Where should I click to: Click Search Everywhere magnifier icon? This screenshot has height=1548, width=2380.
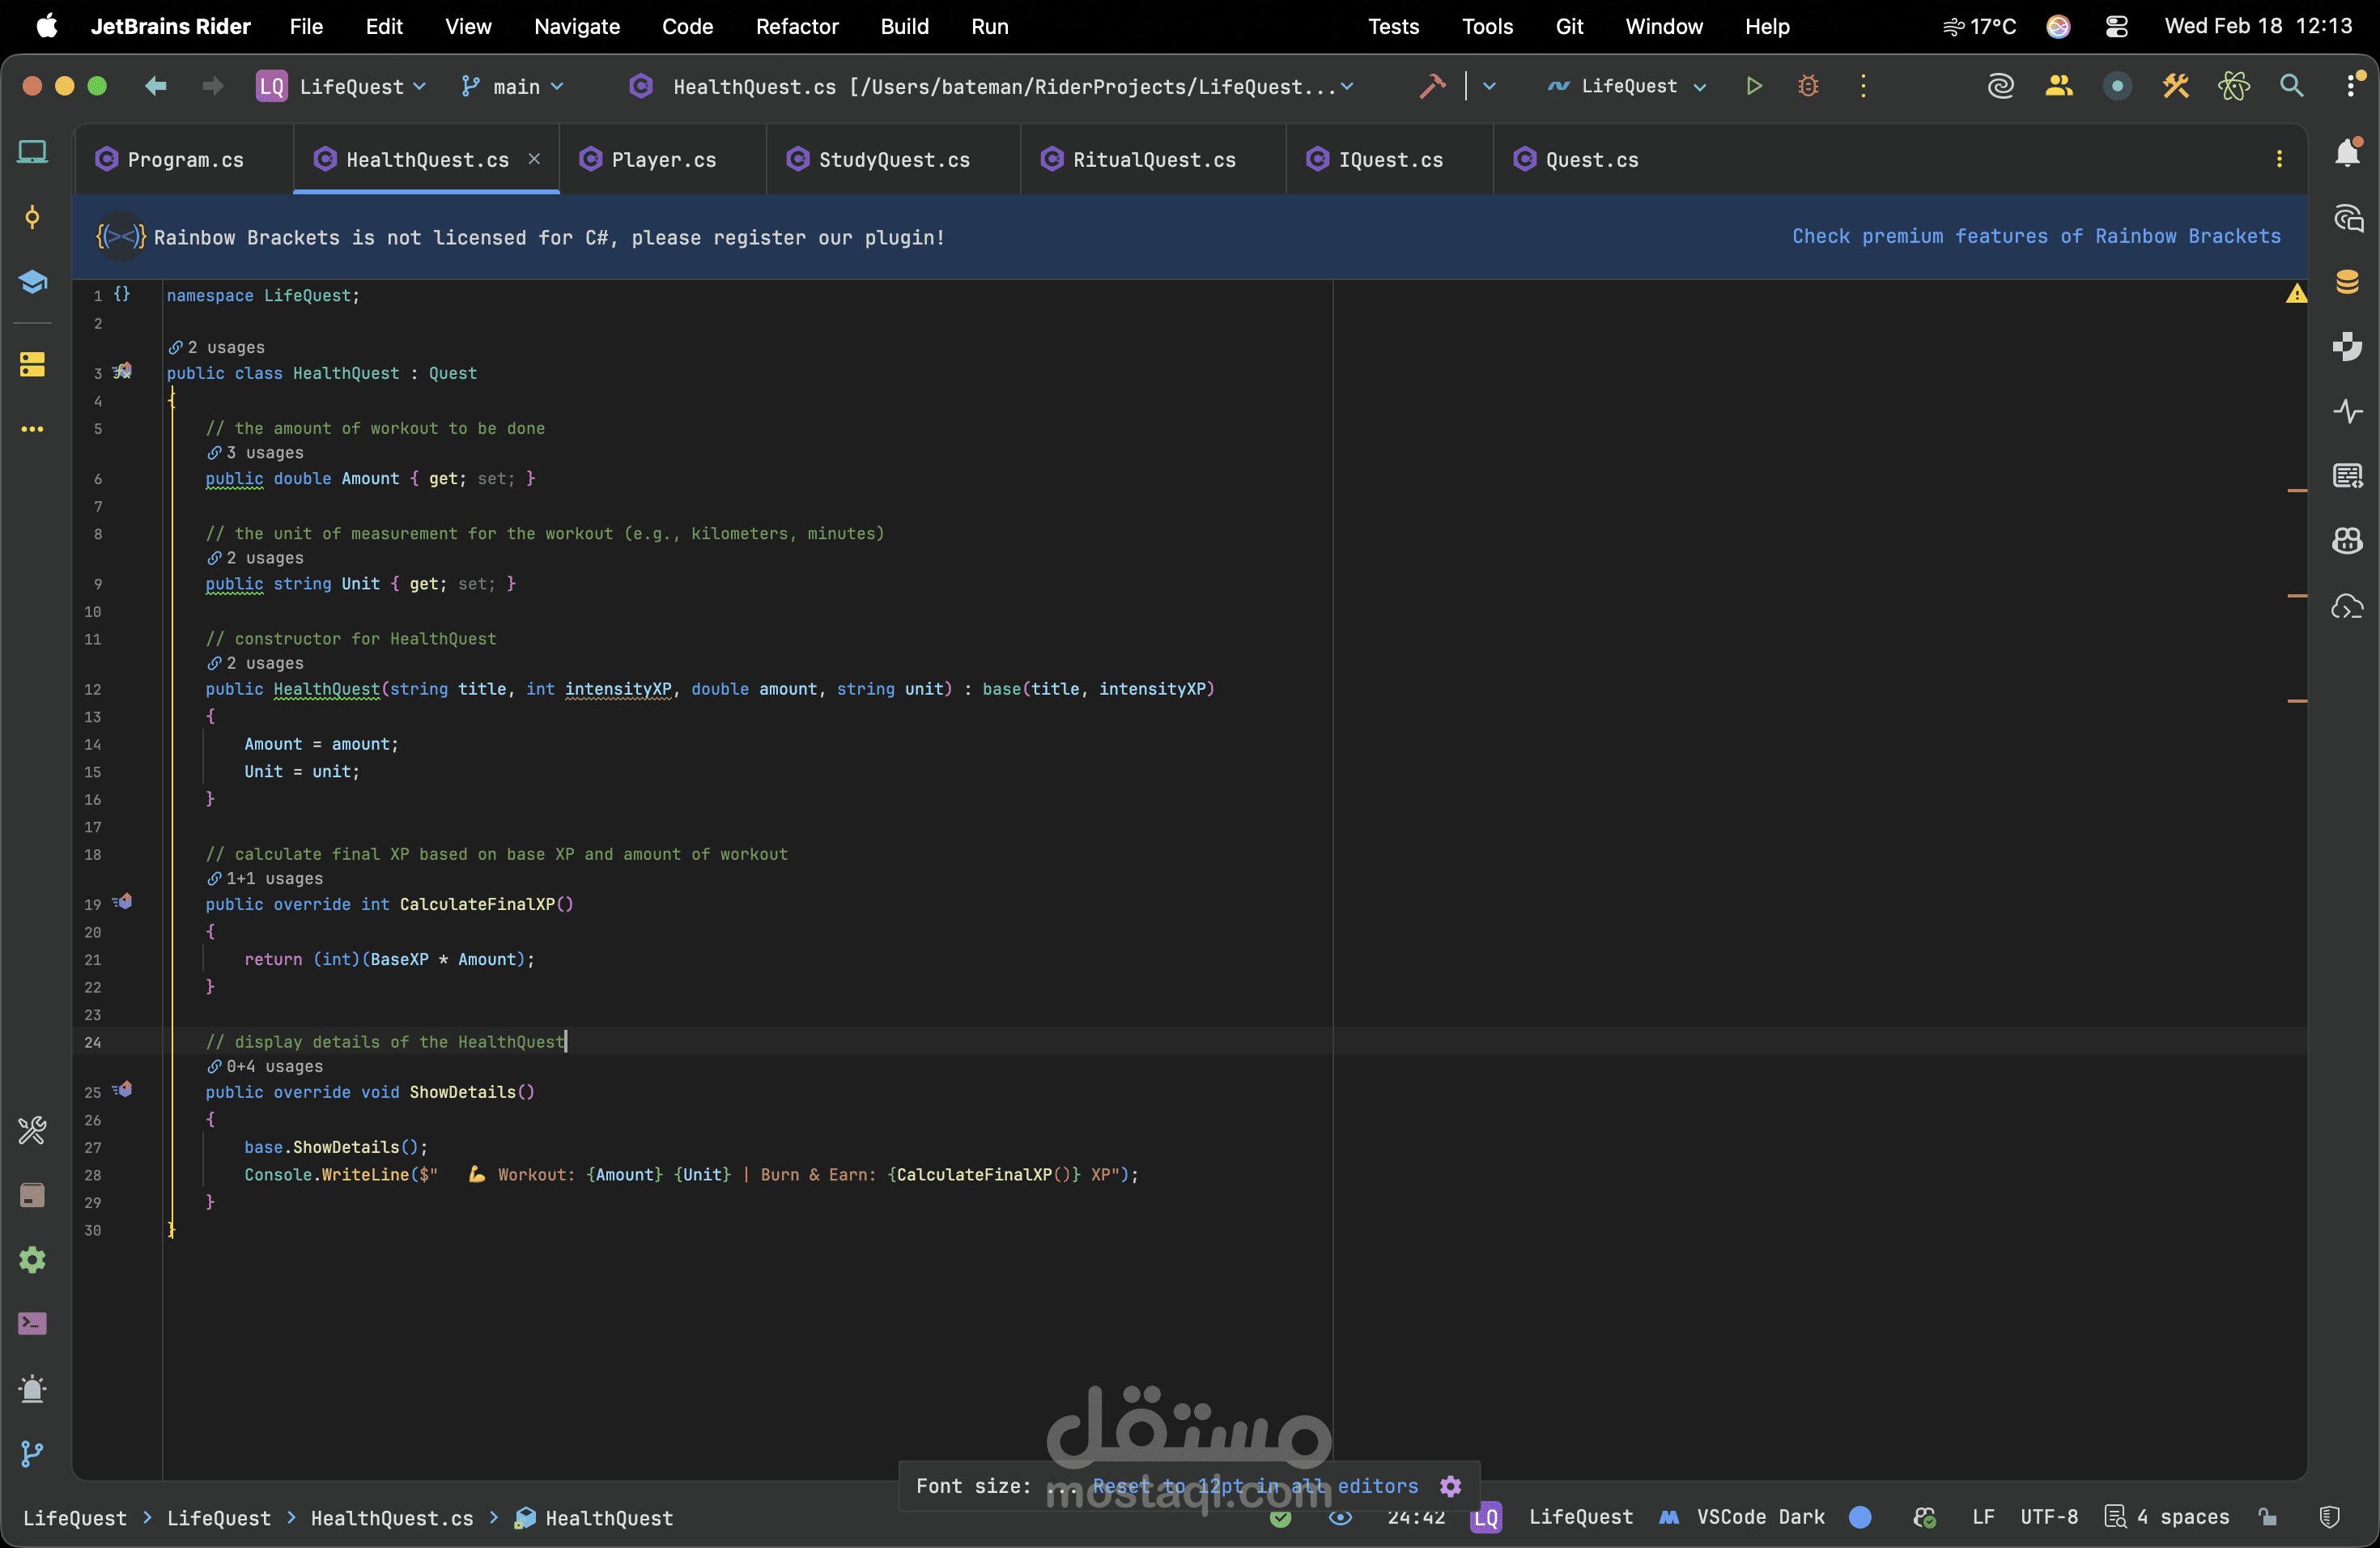click(x=2291, y=86)
